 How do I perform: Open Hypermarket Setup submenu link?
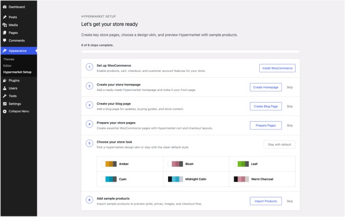click(17, 72)
